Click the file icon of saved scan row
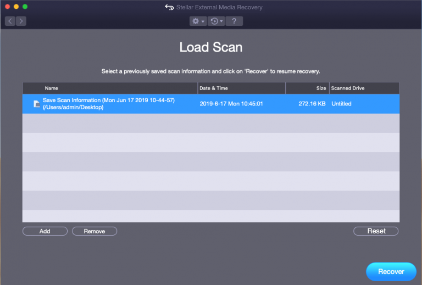The image size is (422, 285). [x=37, y=104]
